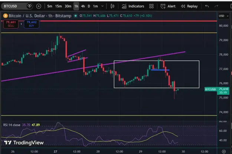232x154 pixels.
Task: Switch to the 15m timeframe
Action: tap(58, 6)
